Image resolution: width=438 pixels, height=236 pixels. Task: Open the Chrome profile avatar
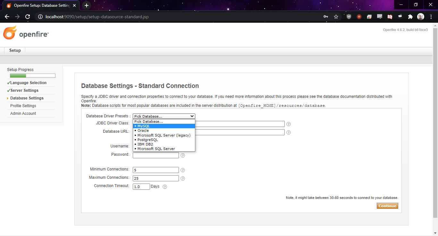point(421,17)
